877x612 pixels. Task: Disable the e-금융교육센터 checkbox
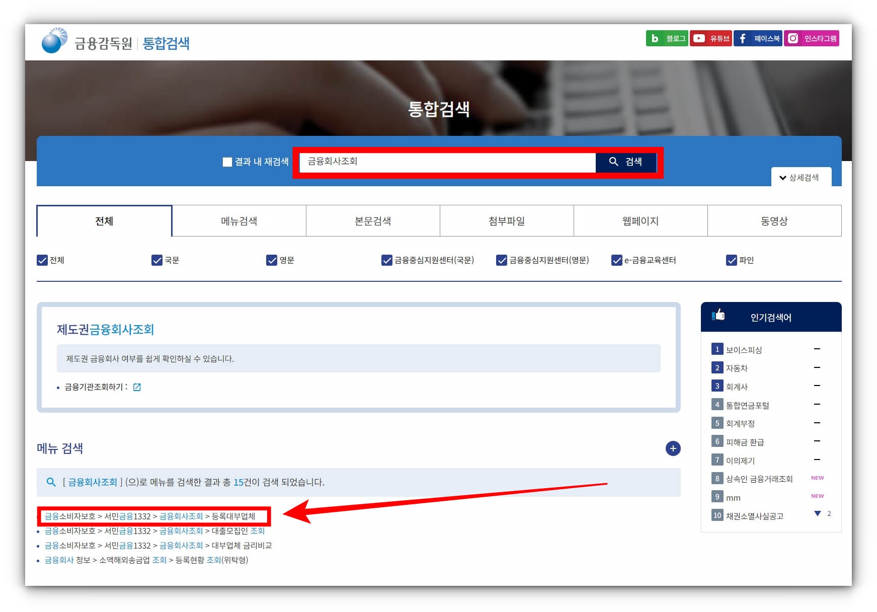[617, 260]
